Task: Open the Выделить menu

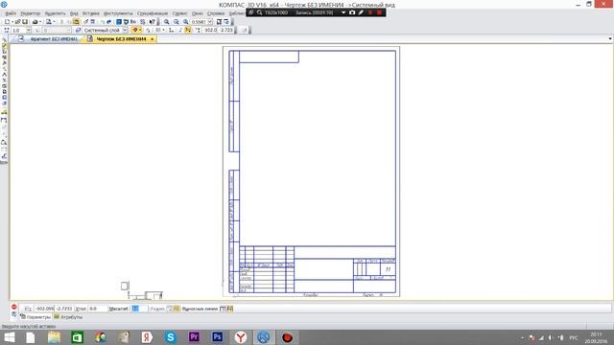Action: coord(56,13)
